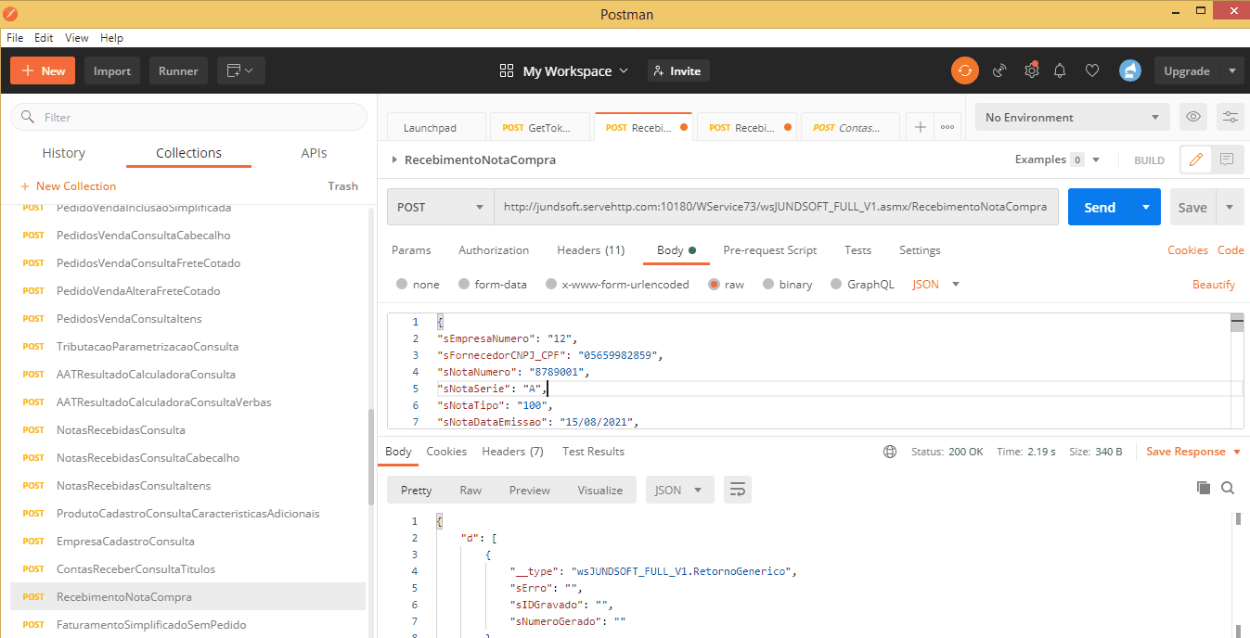The image size is (1250, 638).
Task: Click the environment quick look eye icon
Action: 1193,118
